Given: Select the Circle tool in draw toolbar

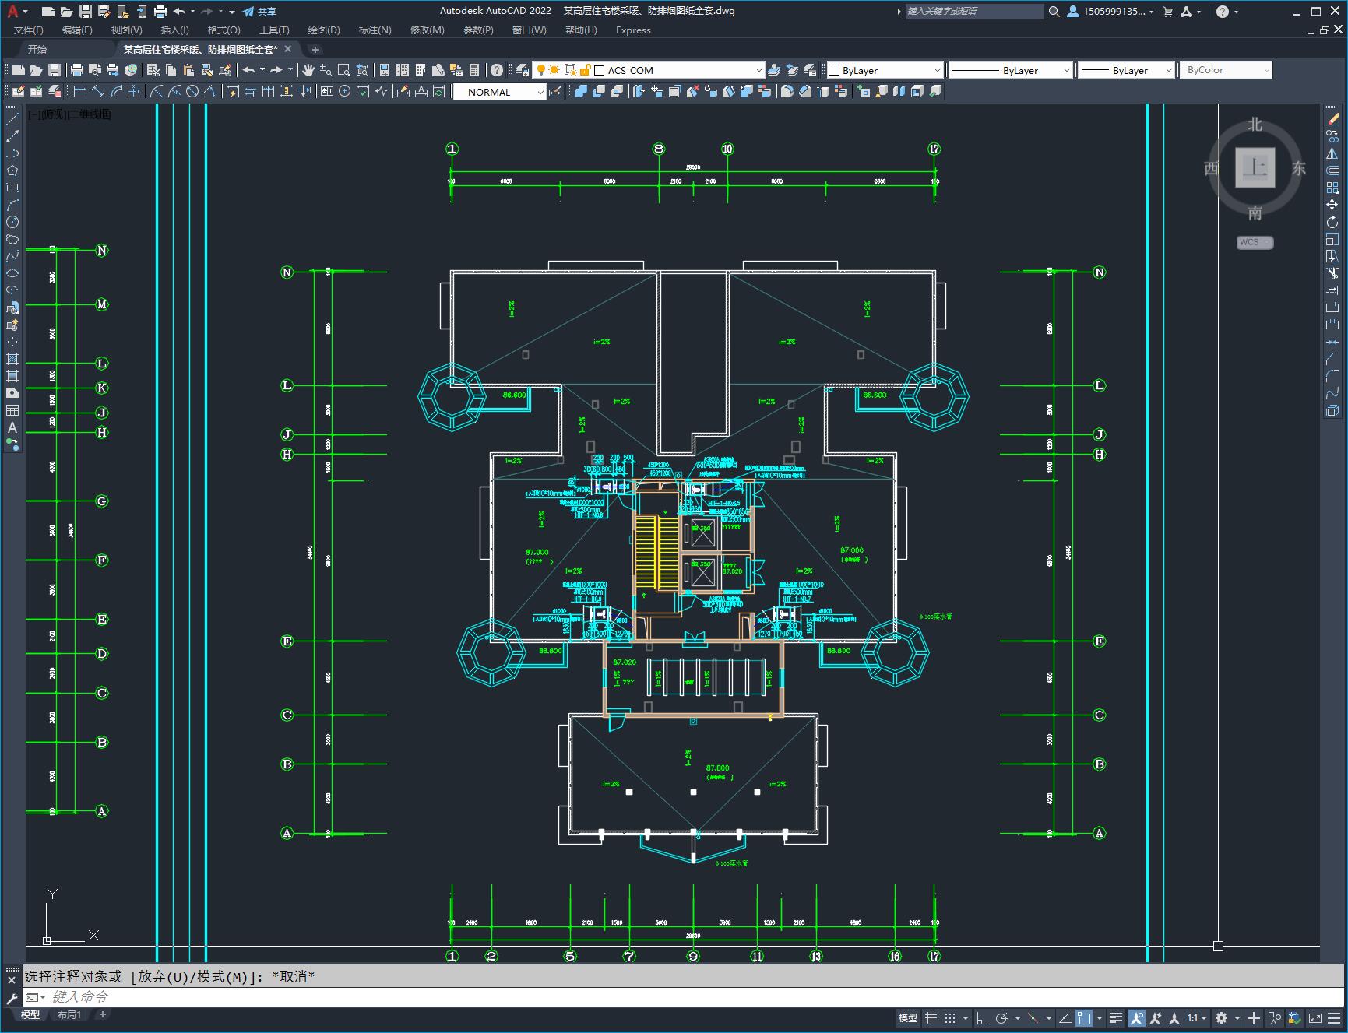Looking at the screenshot, I should click(12, 222).
